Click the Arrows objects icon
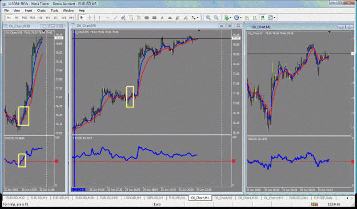The width and height of the screenshot is (357, 209). pos(193,18)
